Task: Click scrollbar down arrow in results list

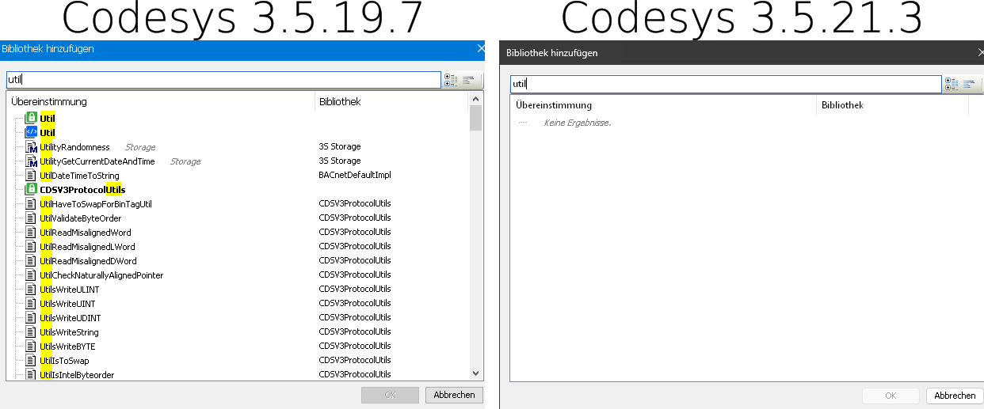Action: (476, 373)
